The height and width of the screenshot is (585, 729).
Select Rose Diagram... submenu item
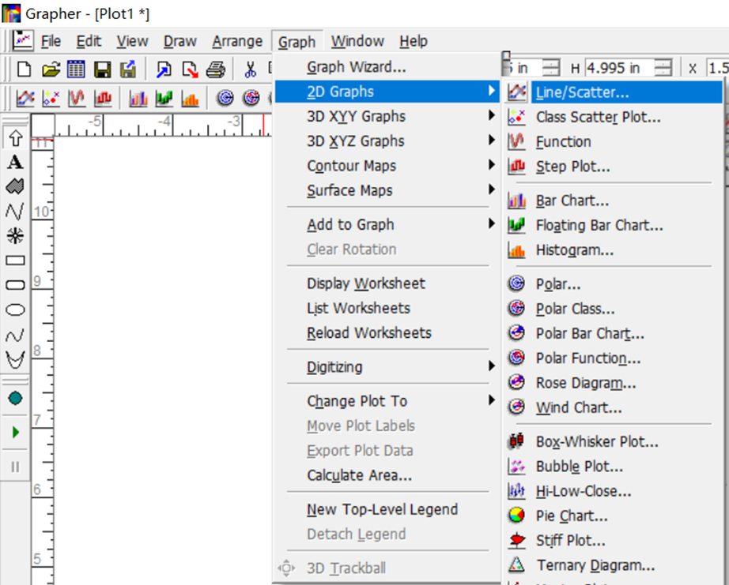tap(614, 383)
